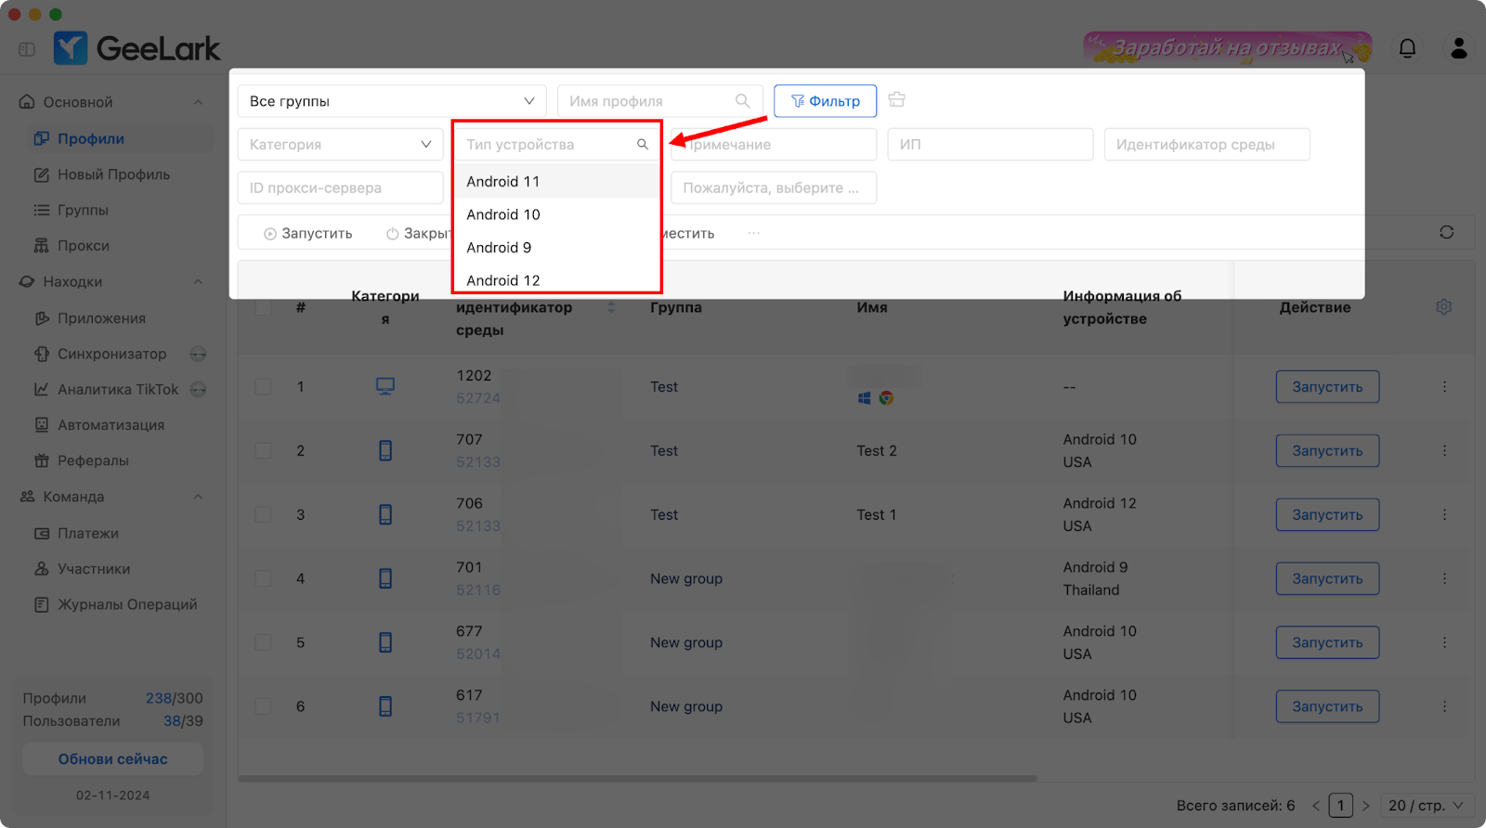Image resolution: width=1486 pixels, height=828 pixels.
Task: Open the 20 / стр. page size dropdown
Action: [1426, 806]
